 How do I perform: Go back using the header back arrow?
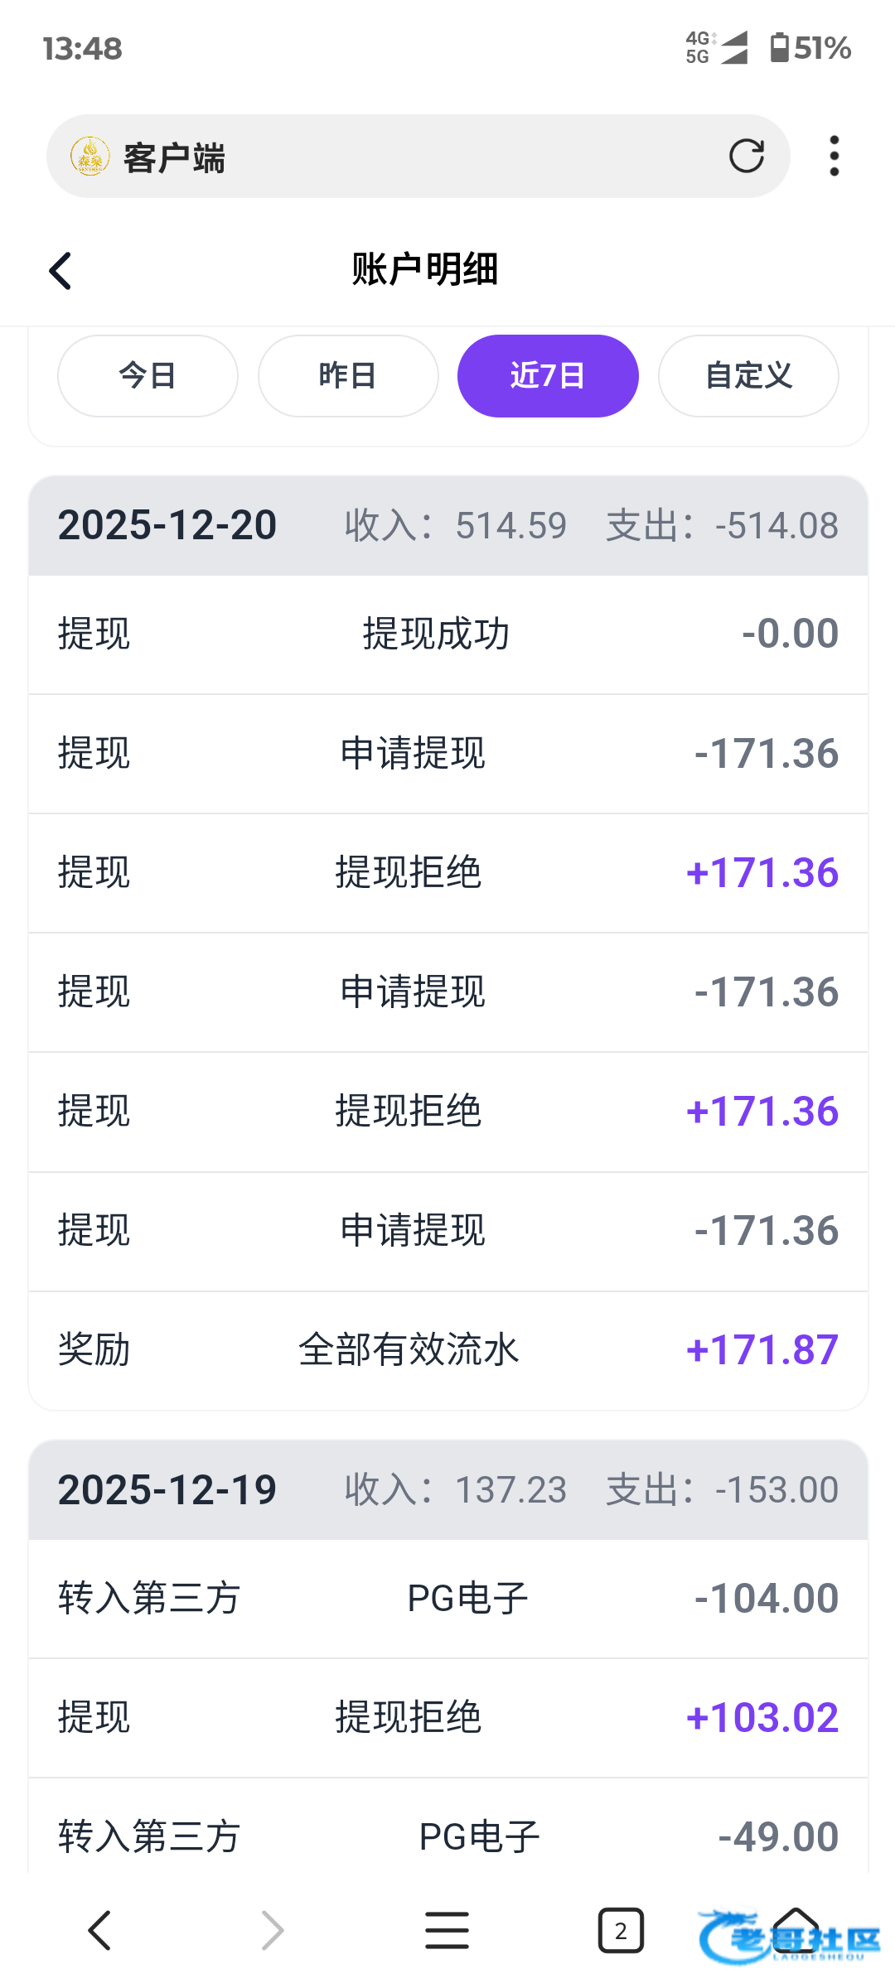pyautogui.click(x=60, y=271)
